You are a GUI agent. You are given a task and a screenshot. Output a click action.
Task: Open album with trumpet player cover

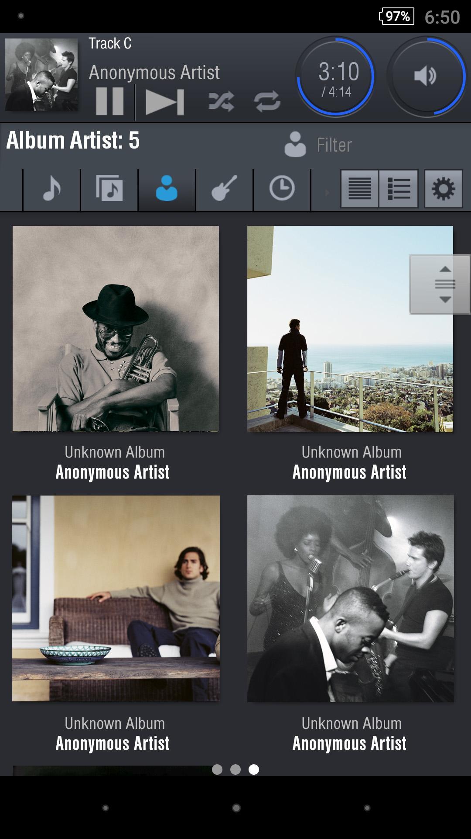tap(116, 329)
